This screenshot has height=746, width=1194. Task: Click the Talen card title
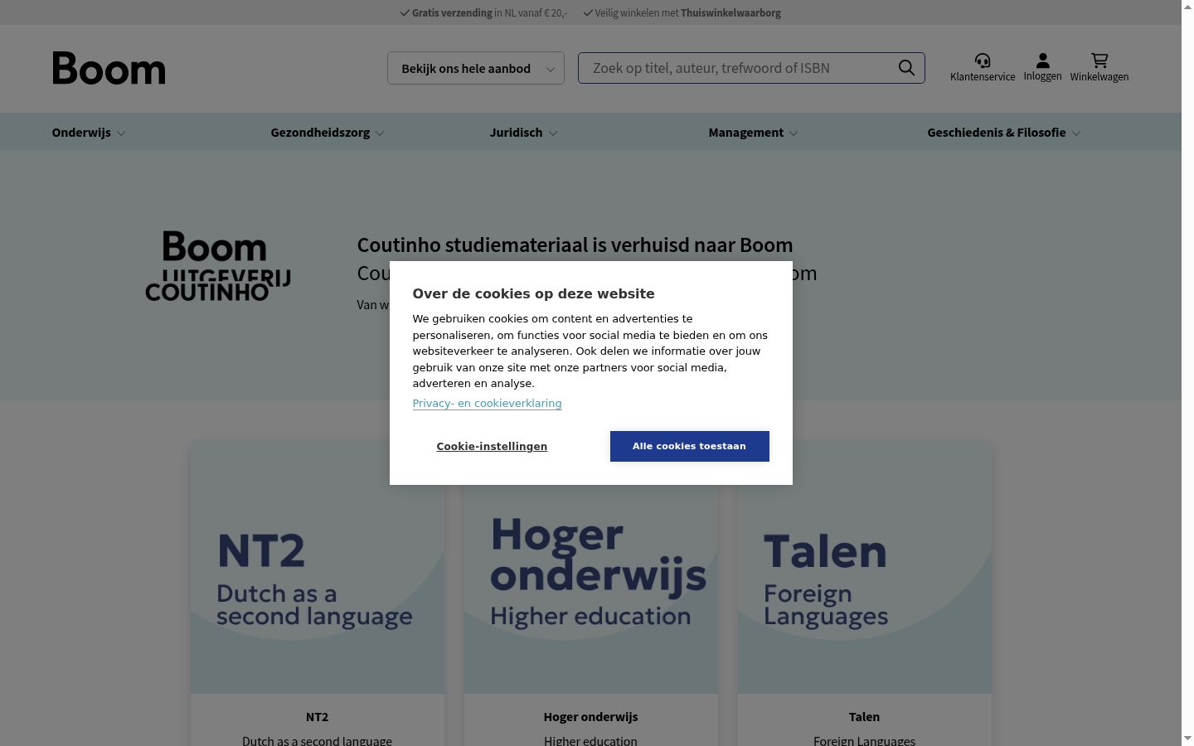tap(864, 717)
